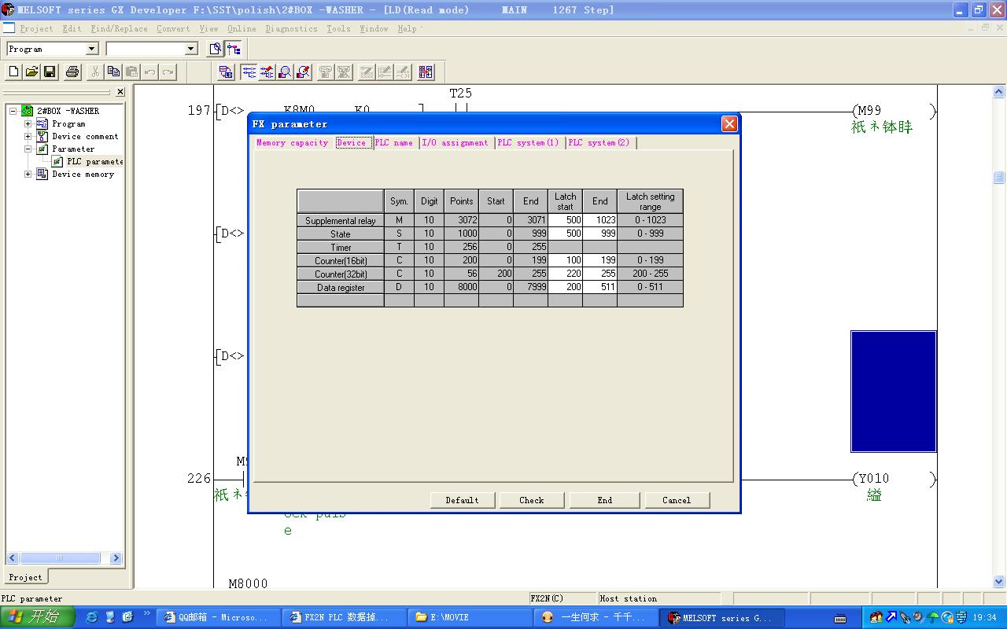Click Supplemental relay latch start field
1007x629 pixels.
[x=565, y=220]
